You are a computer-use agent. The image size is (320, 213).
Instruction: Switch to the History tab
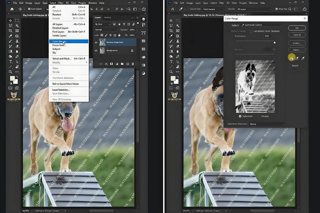[107, 17]
